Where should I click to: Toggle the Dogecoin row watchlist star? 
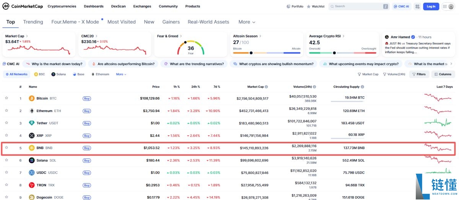tap(7, 197)
